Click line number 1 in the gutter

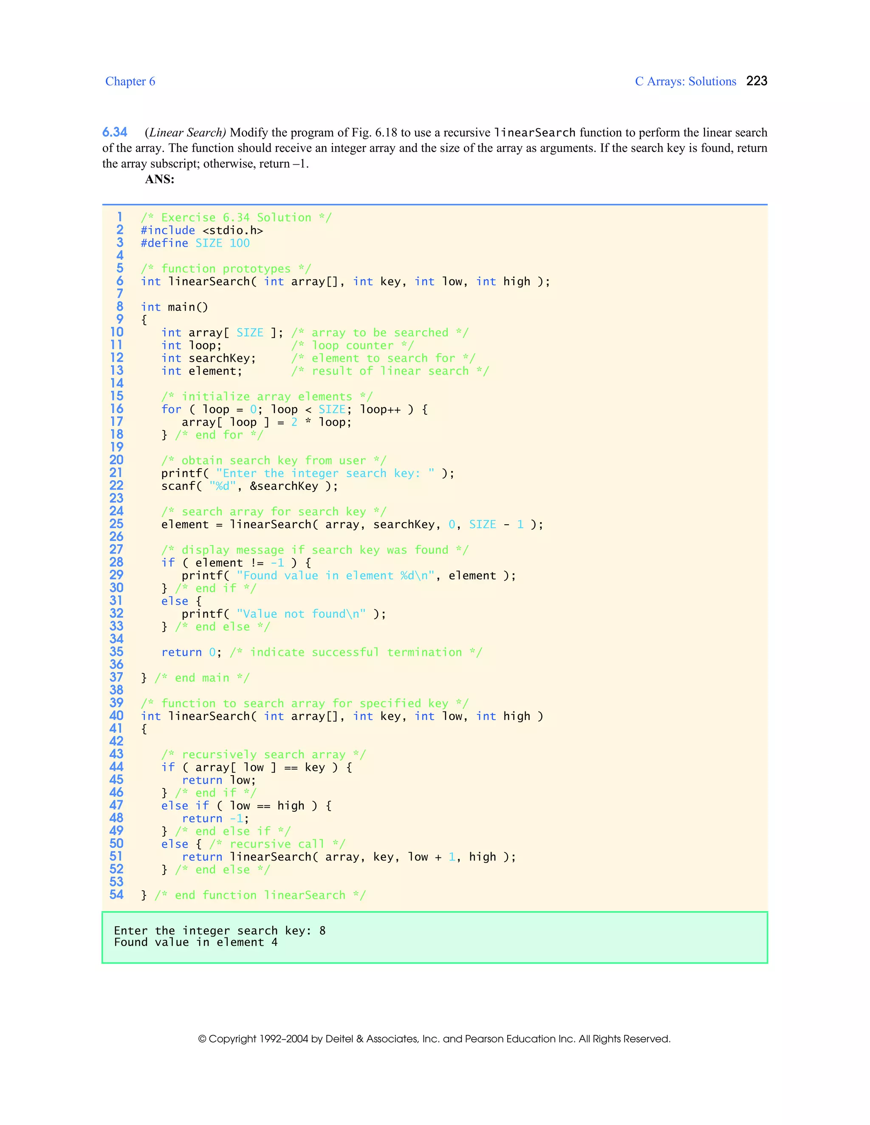(x=119, y=217)
